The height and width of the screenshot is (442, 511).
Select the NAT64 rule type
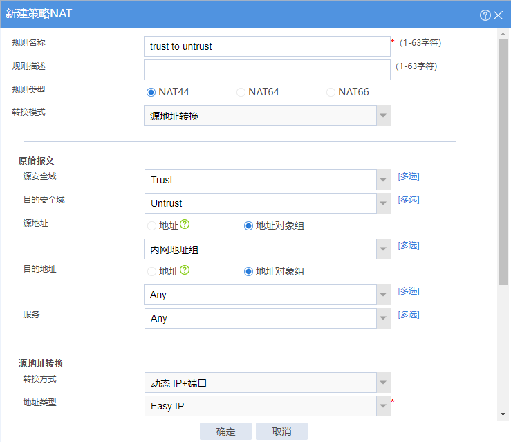pos(241,92)
